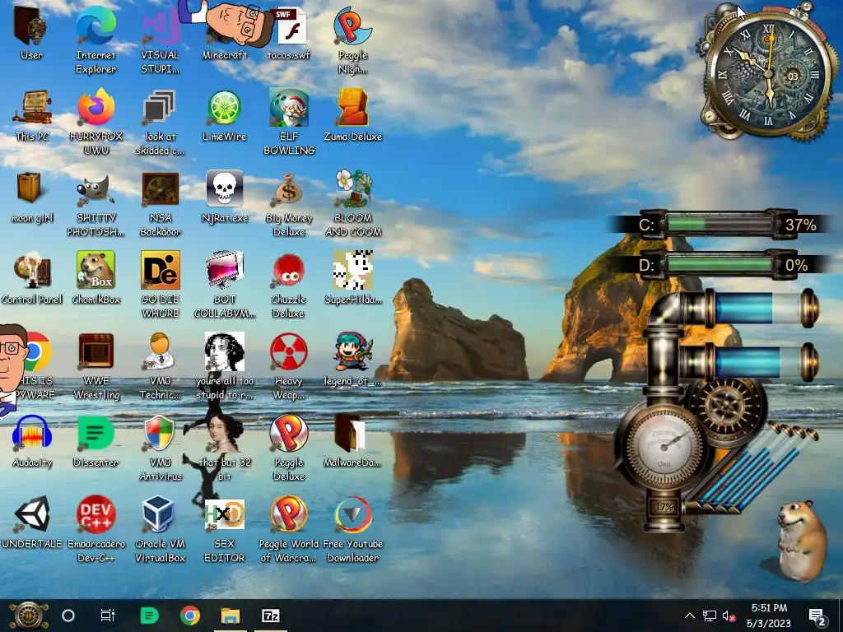Viewport: 843px width, 632px height.
Task: Click the Central Processing Unit gauge dial
Action: [x=663, y=445]
